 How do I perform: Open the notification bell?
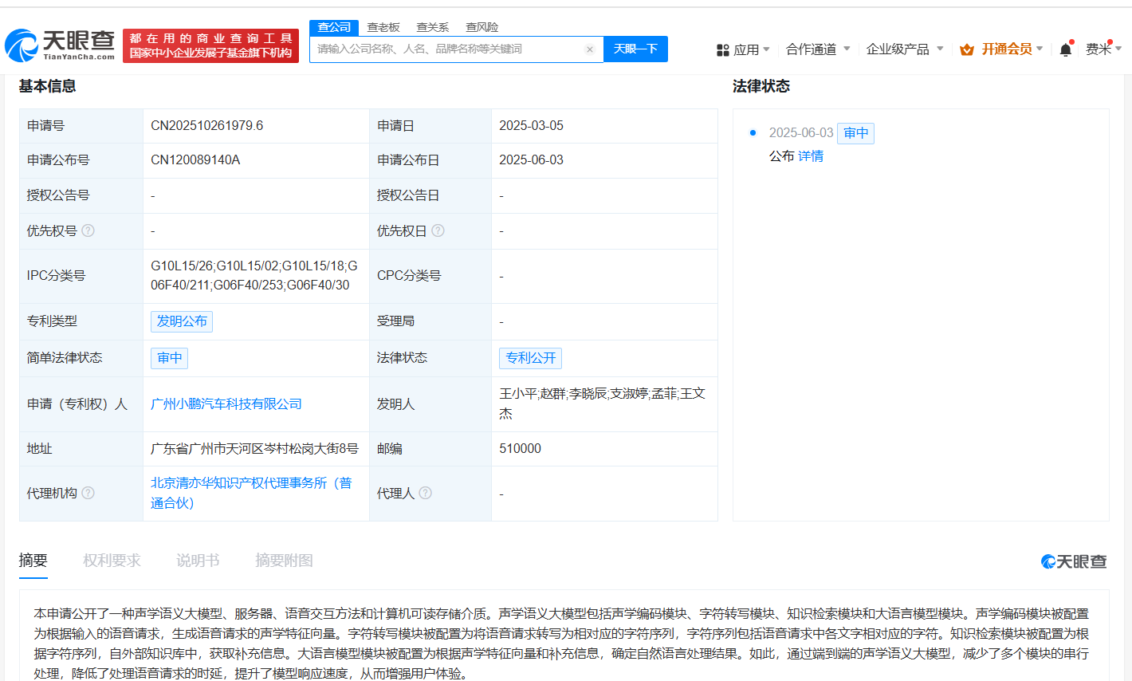[1065, 49]
